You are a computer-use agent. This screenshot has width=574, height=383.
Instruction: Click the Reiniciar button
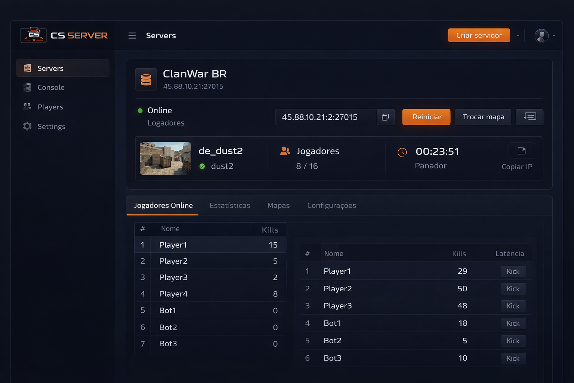[x=426, y=117]
